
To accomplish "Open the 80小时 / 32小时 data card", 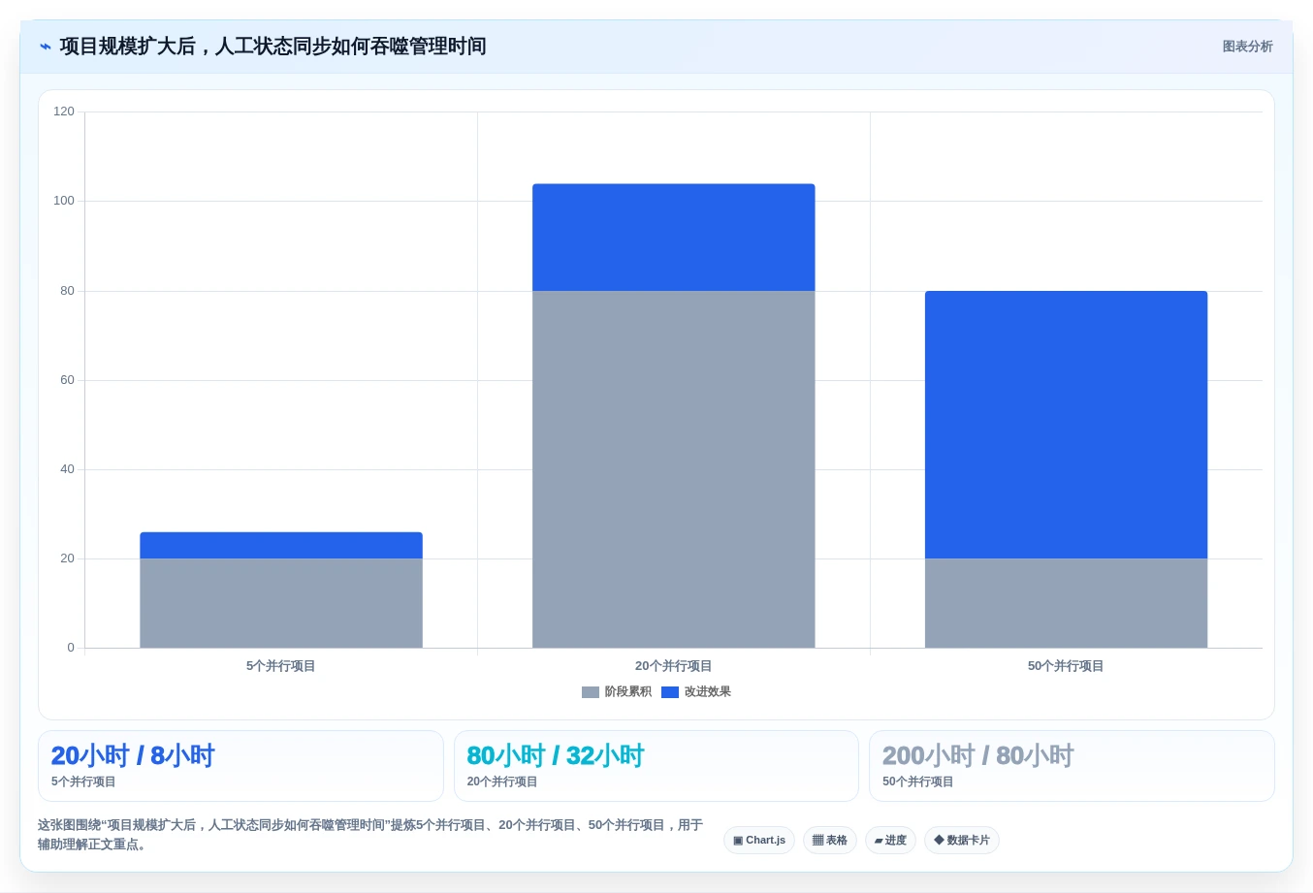I will point(656,766).
